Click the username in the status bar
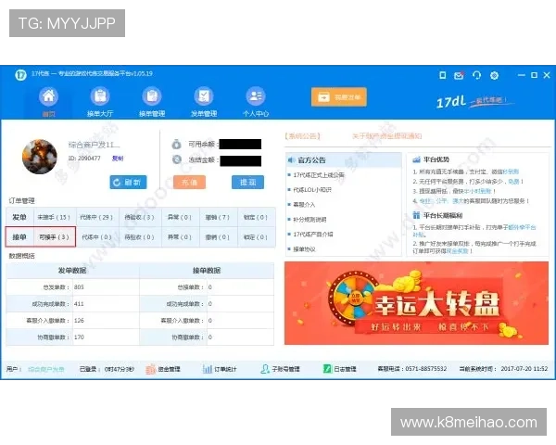 tap(46, 369)
